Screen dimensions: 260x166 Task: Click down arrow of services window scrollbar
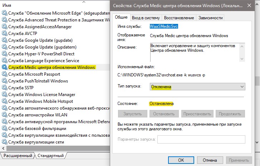(257, 142)
